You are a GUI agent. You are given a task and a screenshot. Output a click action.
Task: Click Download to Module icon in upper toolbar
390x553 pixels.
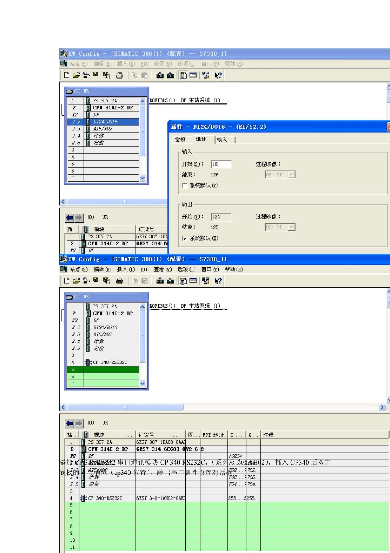pyautogui.click(x=160, y=75)
